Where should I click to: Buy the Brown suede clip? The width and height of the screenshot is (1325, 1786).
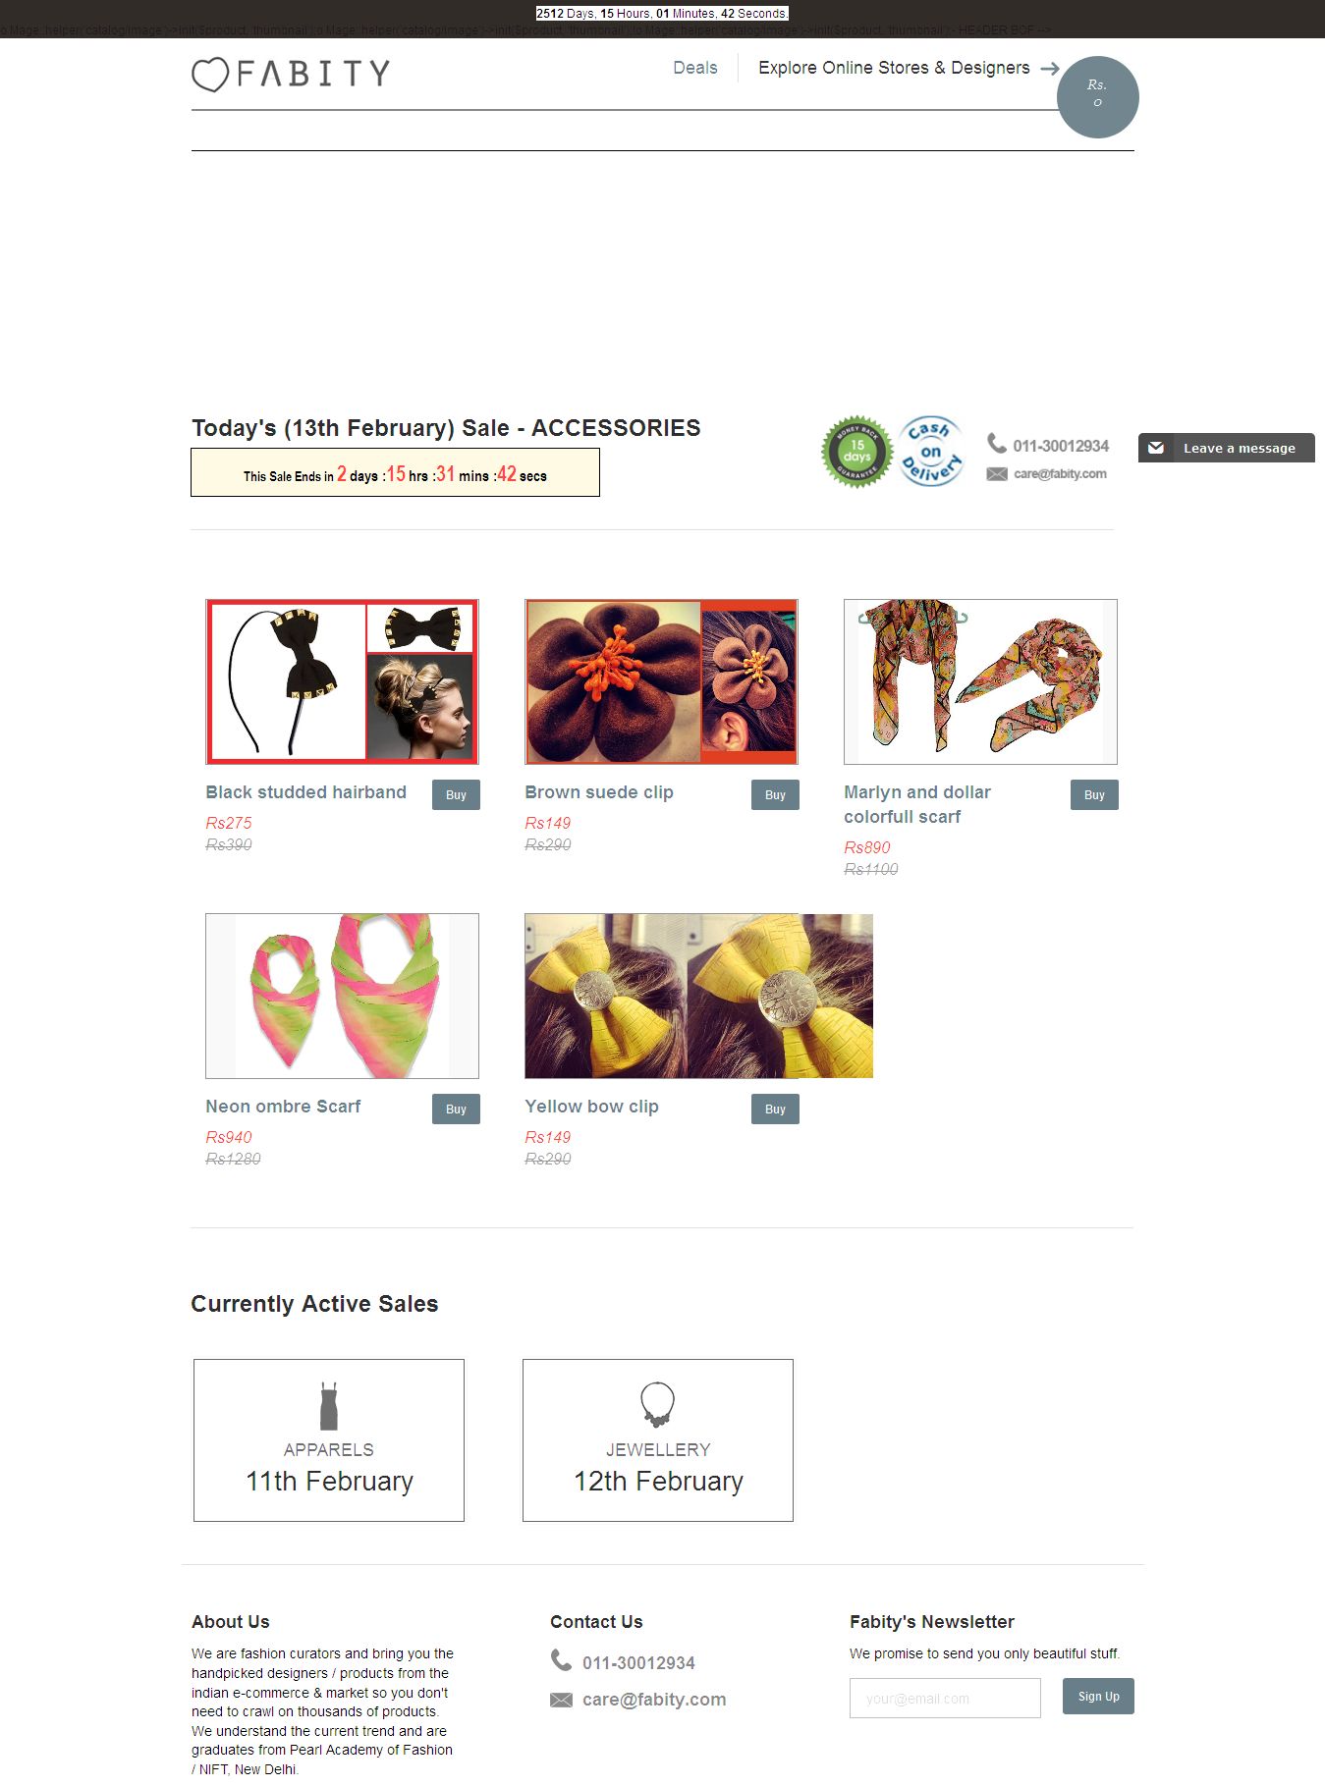[x=775, y=795]
